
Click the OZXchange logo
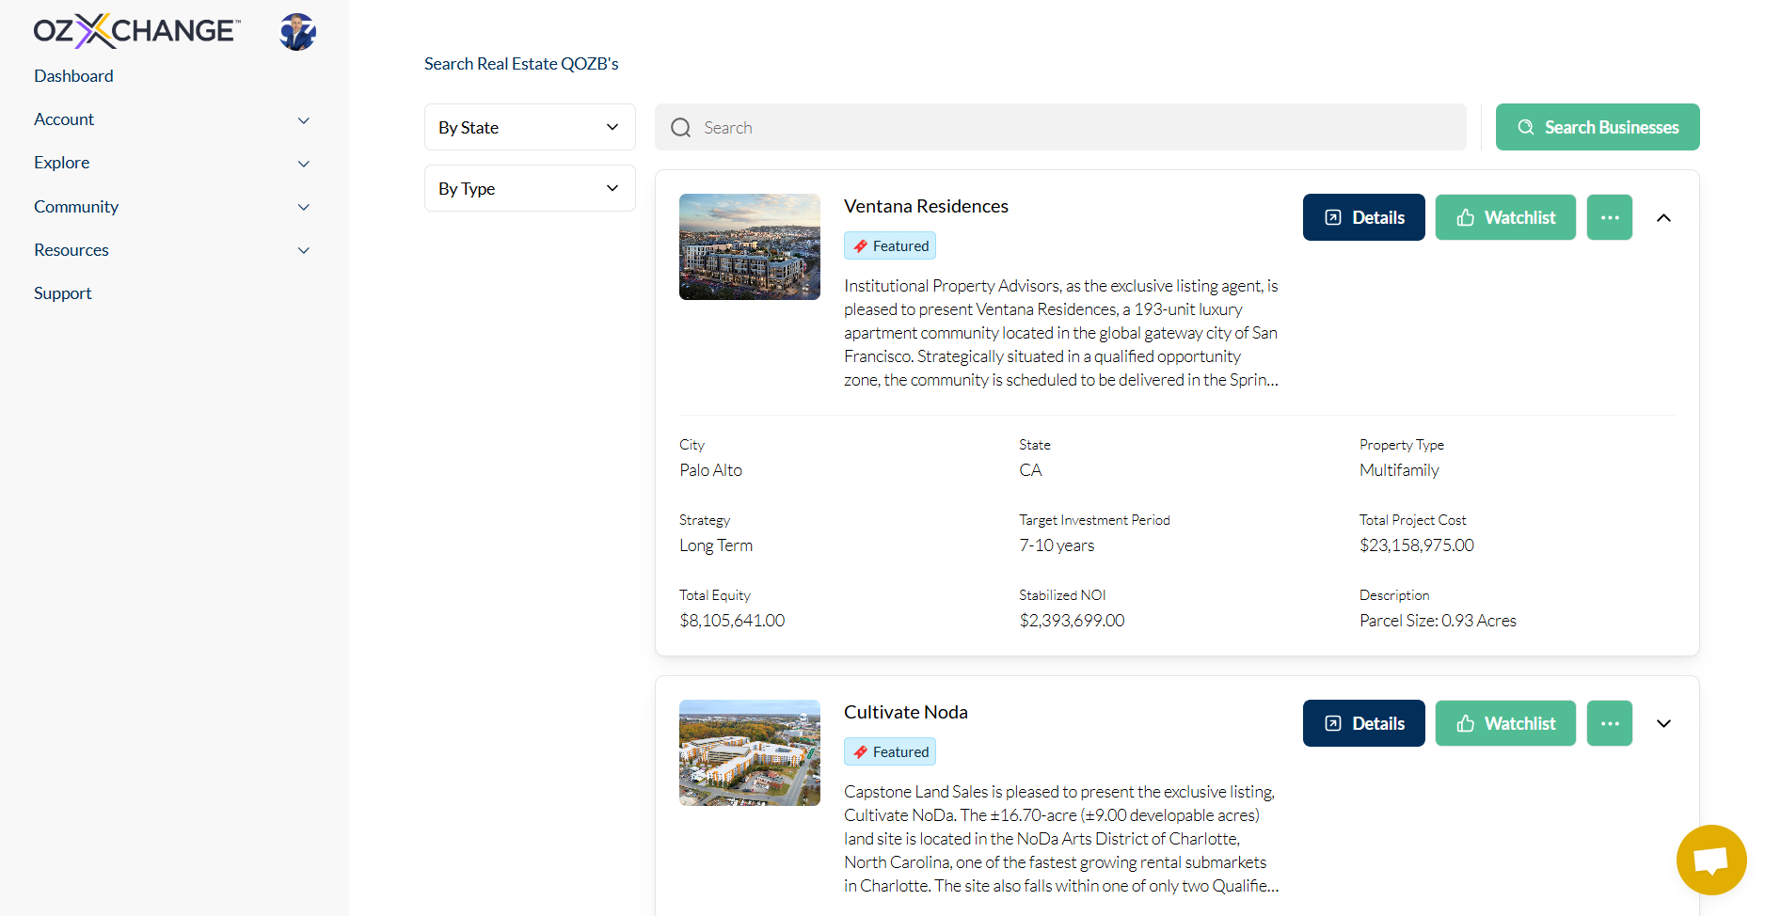[136, 31]
